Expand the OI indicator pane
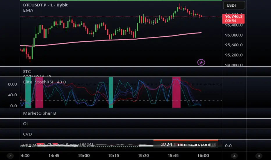The image size is (271, 160). click(25, 124)
